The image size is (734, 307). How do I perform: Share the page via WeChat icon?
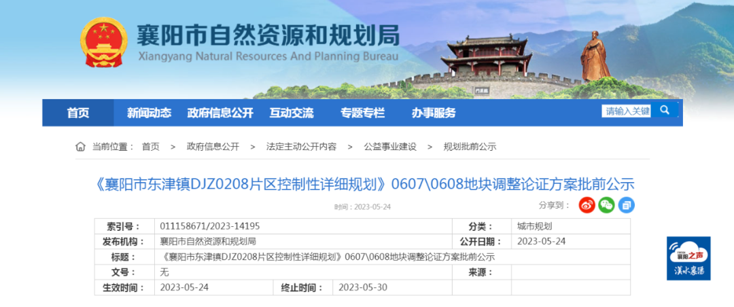click(606, 204)
